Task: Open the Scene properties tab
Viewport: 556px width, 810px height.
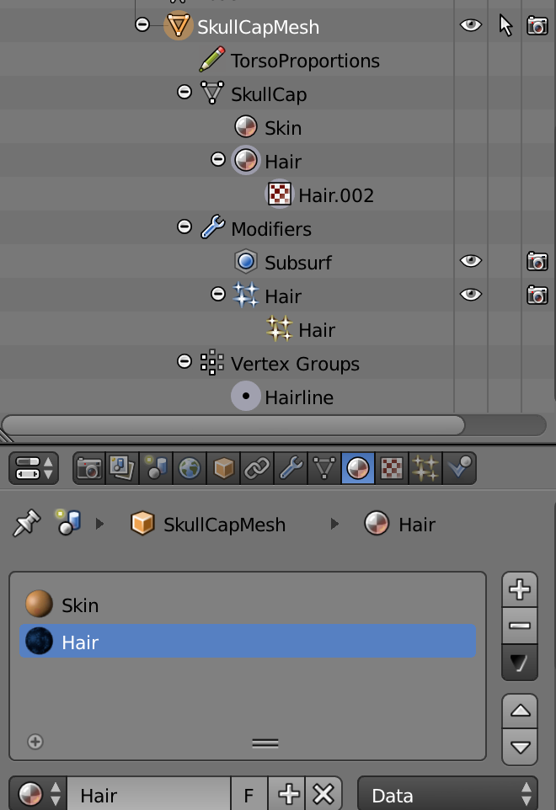Action: [156, 468]
